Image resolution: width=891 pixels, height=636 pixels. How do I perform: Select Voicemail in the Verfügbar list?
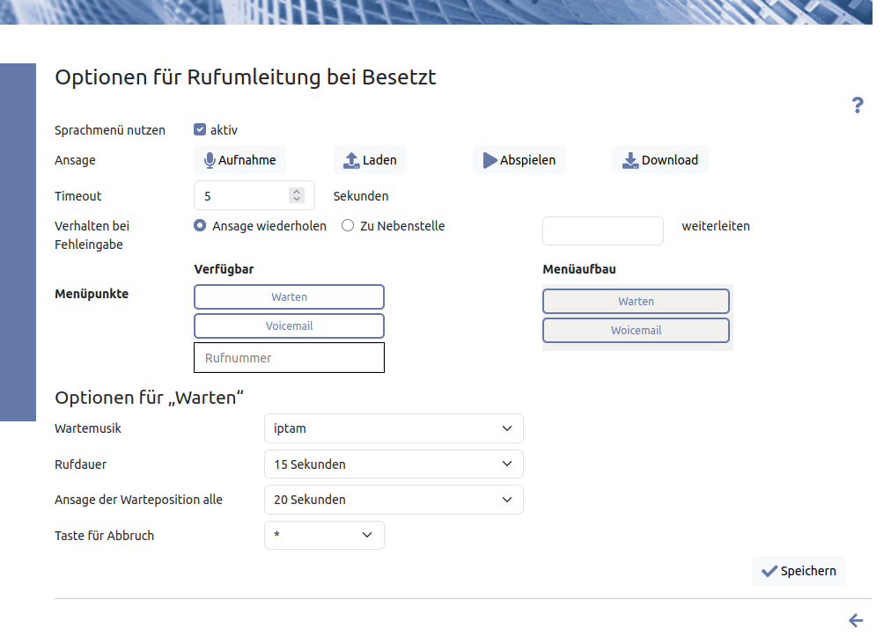coord(289,326)
